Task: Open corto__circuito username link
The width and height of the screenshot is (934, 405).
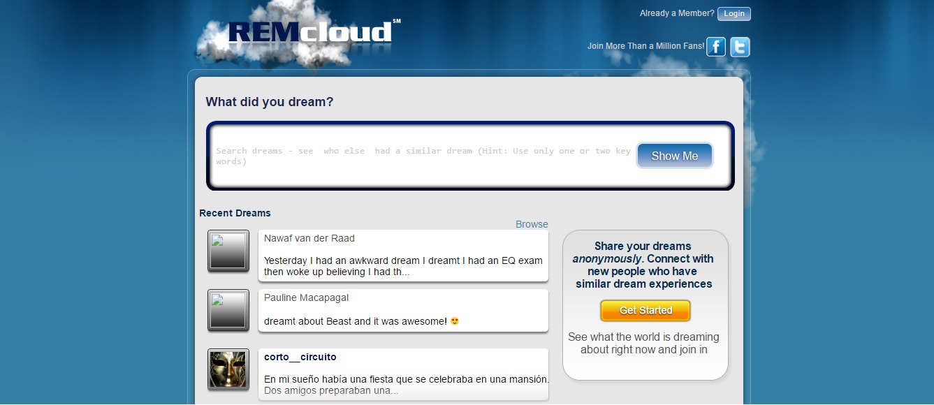Action: click(300, 357)
